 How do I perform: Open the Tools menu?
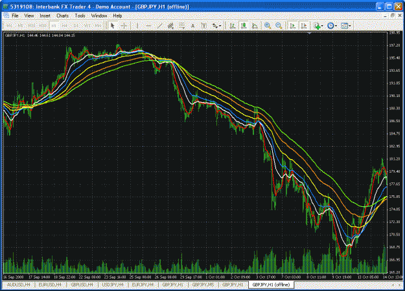[x=80, y=16]
